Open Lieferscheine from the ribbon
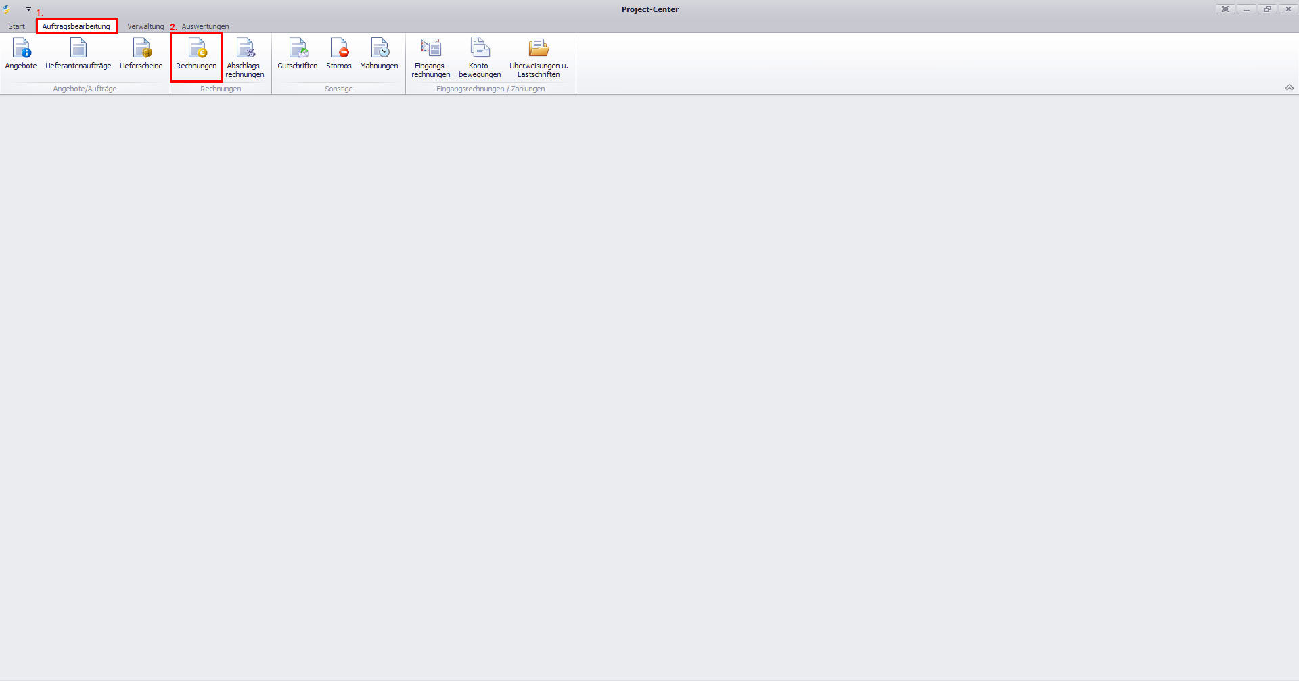The width and height of the screenshot is (1299, 681). pos(141,54)
